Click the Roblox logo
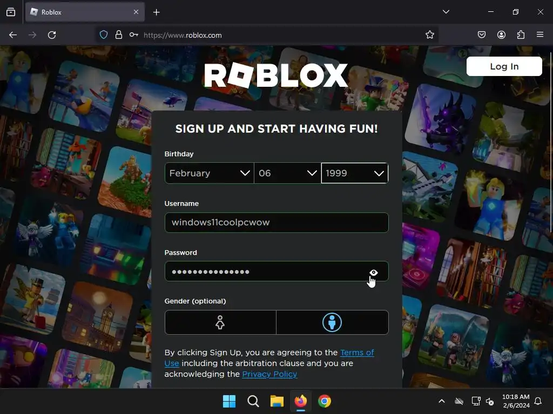Viewport: 553px width, 414px height. point(276,75)
